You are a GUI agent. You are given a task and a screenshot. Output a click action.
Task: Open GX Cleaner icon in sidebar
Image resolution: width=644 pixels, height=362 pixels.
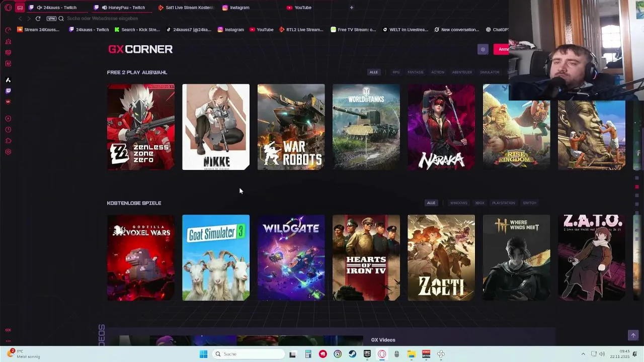pyautogui.click(x=8, y=41)
